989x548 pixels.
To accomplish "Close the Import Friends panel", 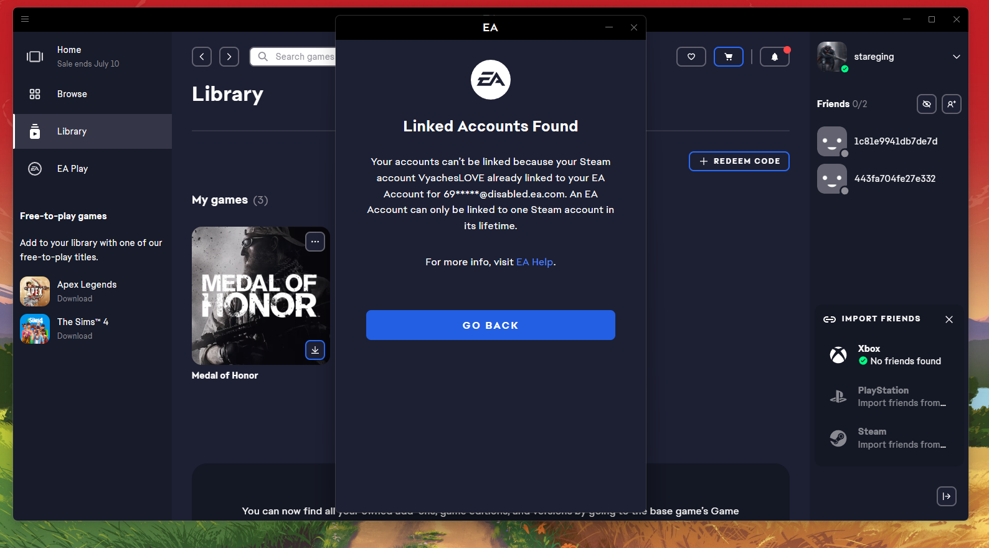I will tap(949, 319).
